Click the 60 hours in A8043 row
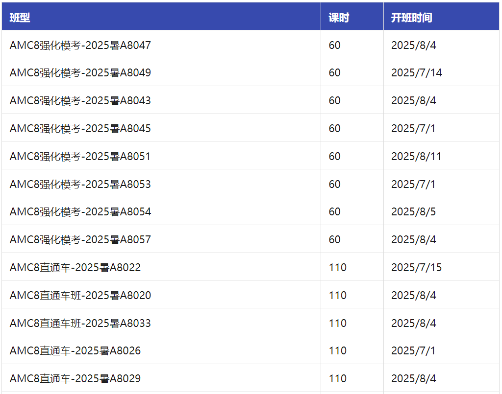 tap(334, 100)
